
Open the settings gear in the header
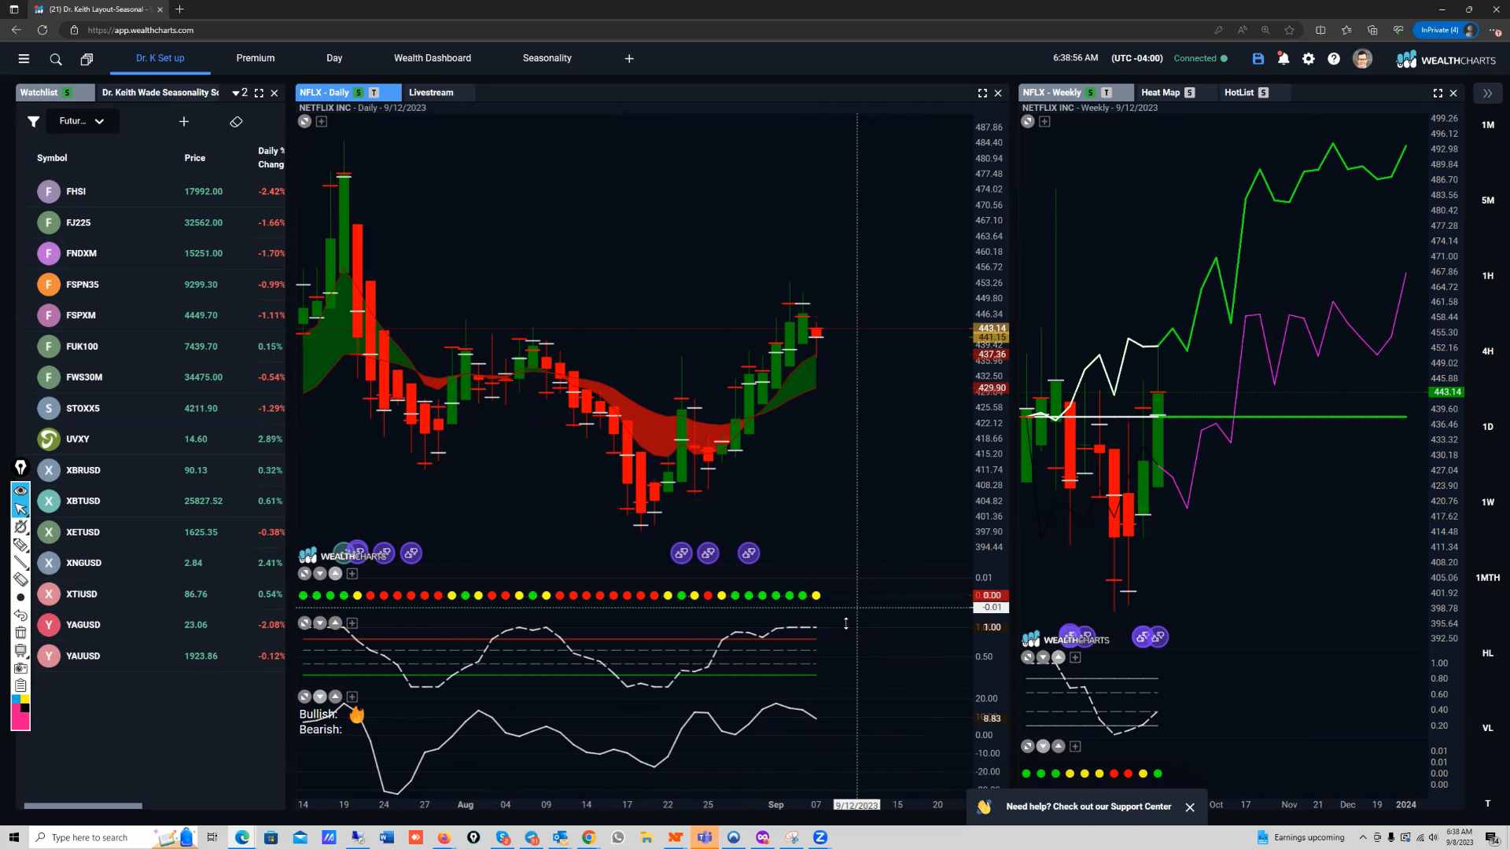[1309, 58]
